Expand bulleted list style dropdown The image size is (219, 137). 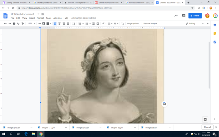point(90,24)
